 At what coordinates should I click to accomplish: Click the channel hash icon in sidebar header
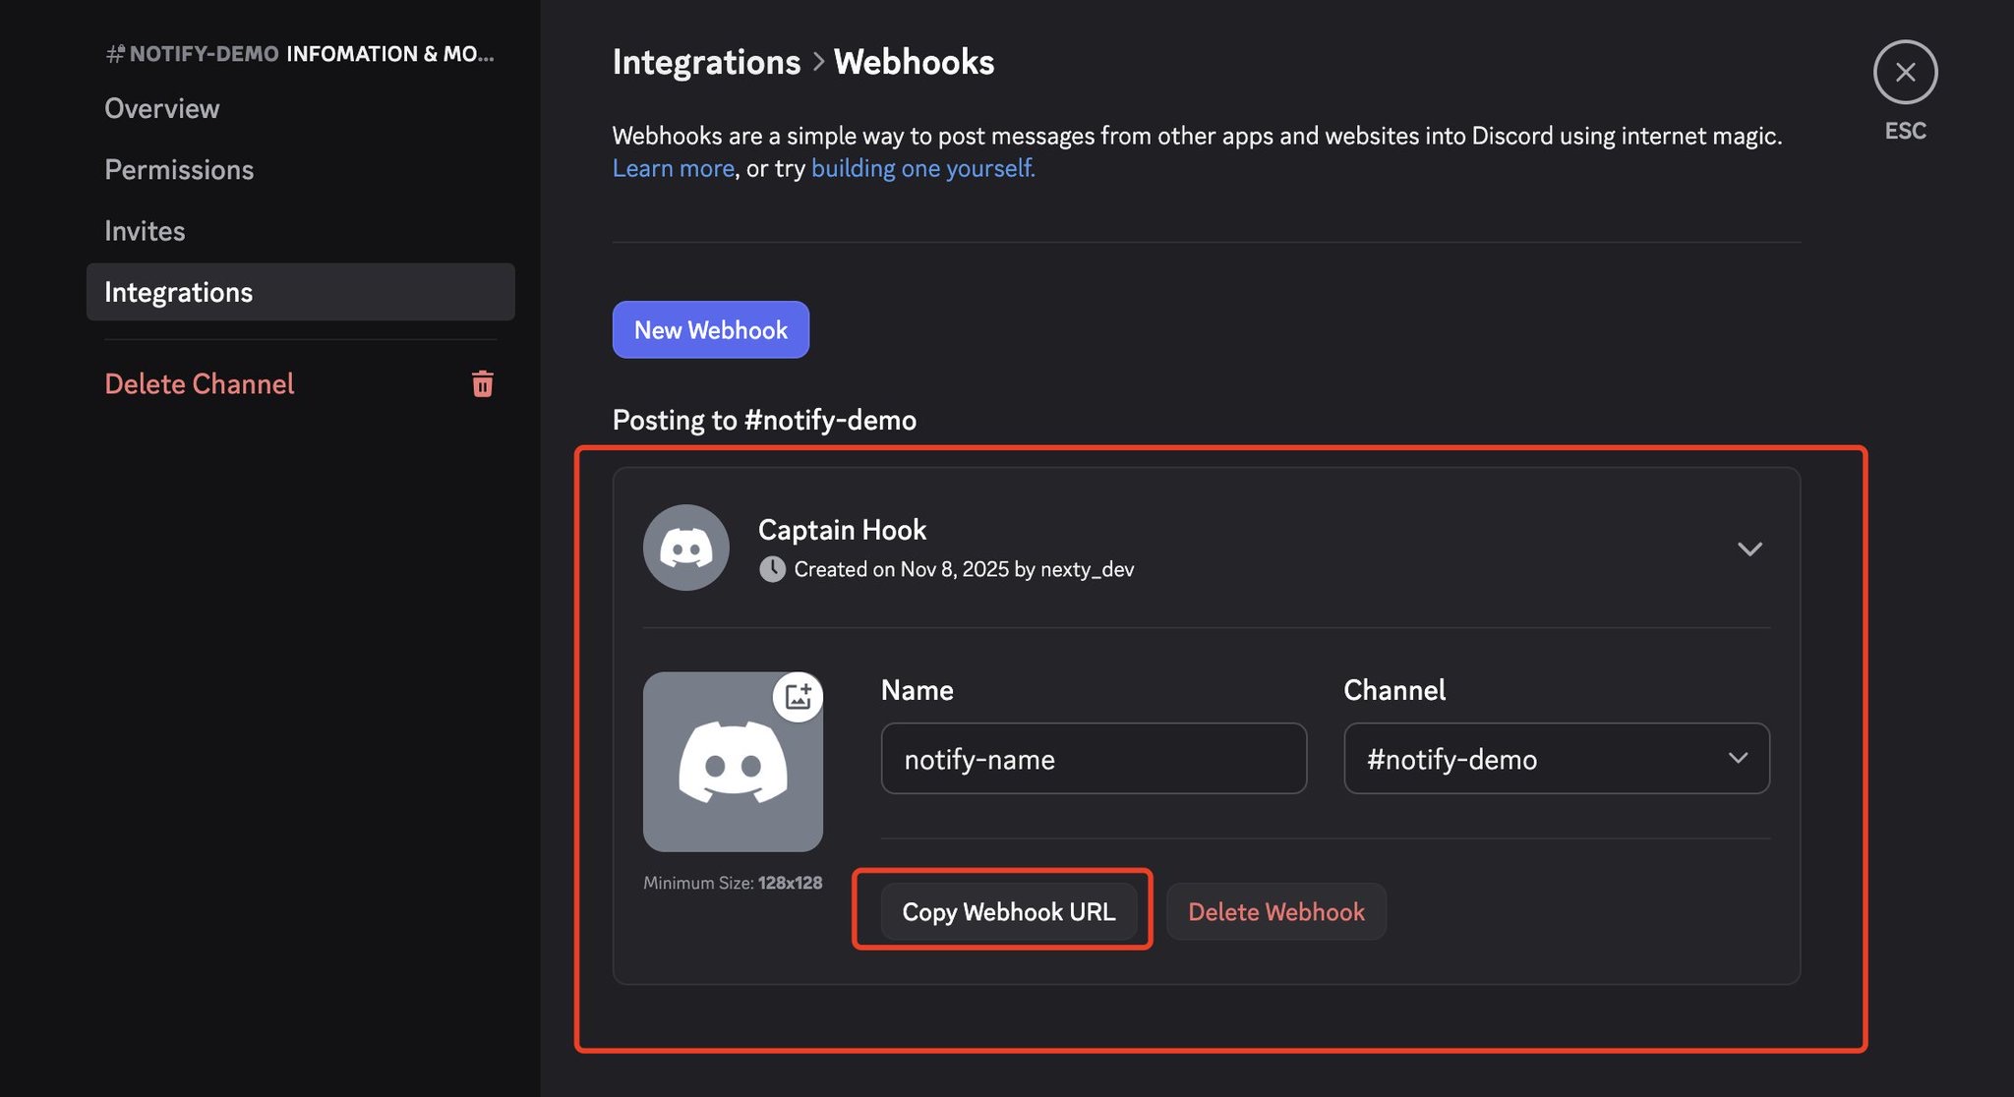pyautogui.click(x=115, y=54)
